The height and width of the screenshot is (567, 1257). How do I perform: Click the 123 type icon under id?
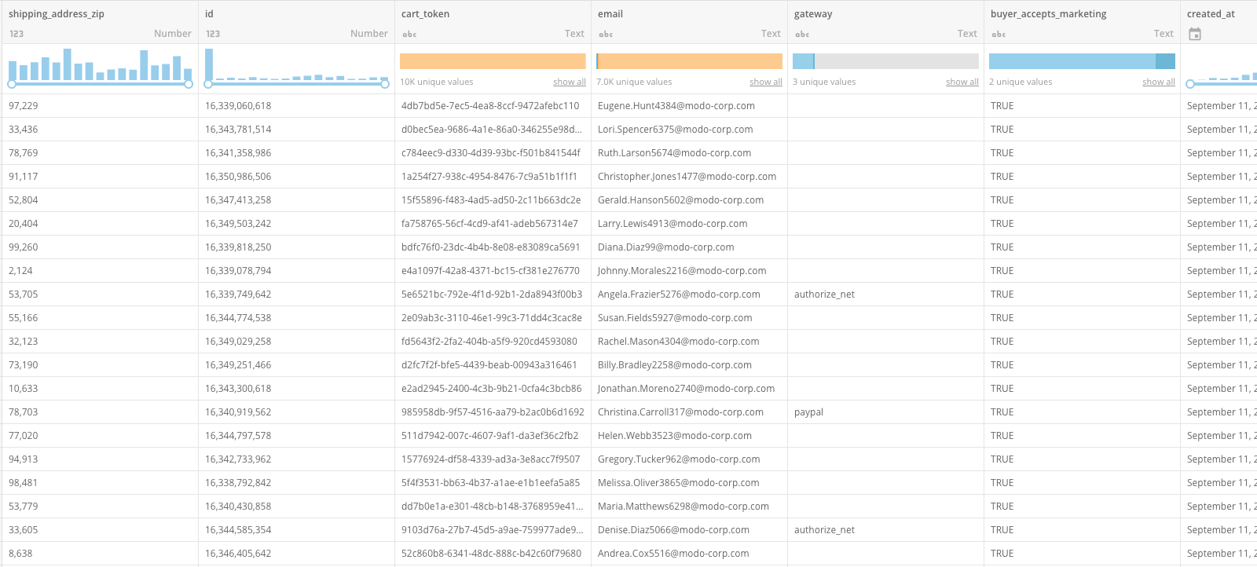click(213, 34)
